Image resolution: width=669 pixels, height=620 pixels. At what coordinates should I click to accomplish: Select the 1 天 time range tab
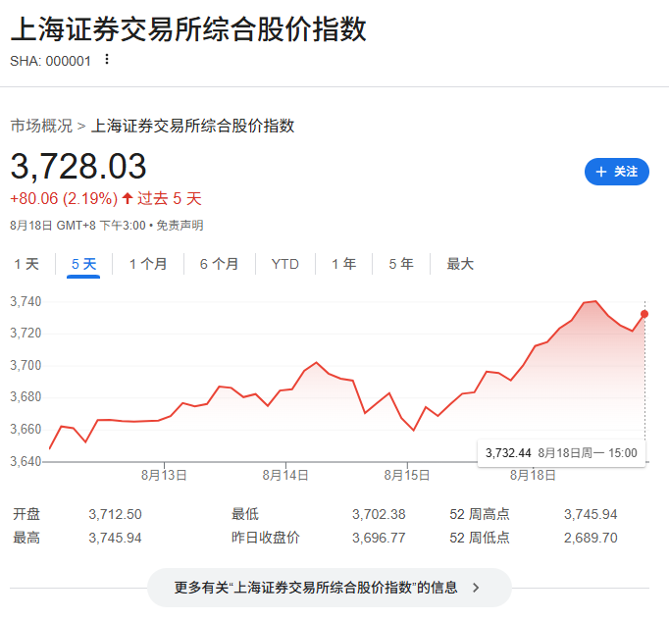coord(26,264)
